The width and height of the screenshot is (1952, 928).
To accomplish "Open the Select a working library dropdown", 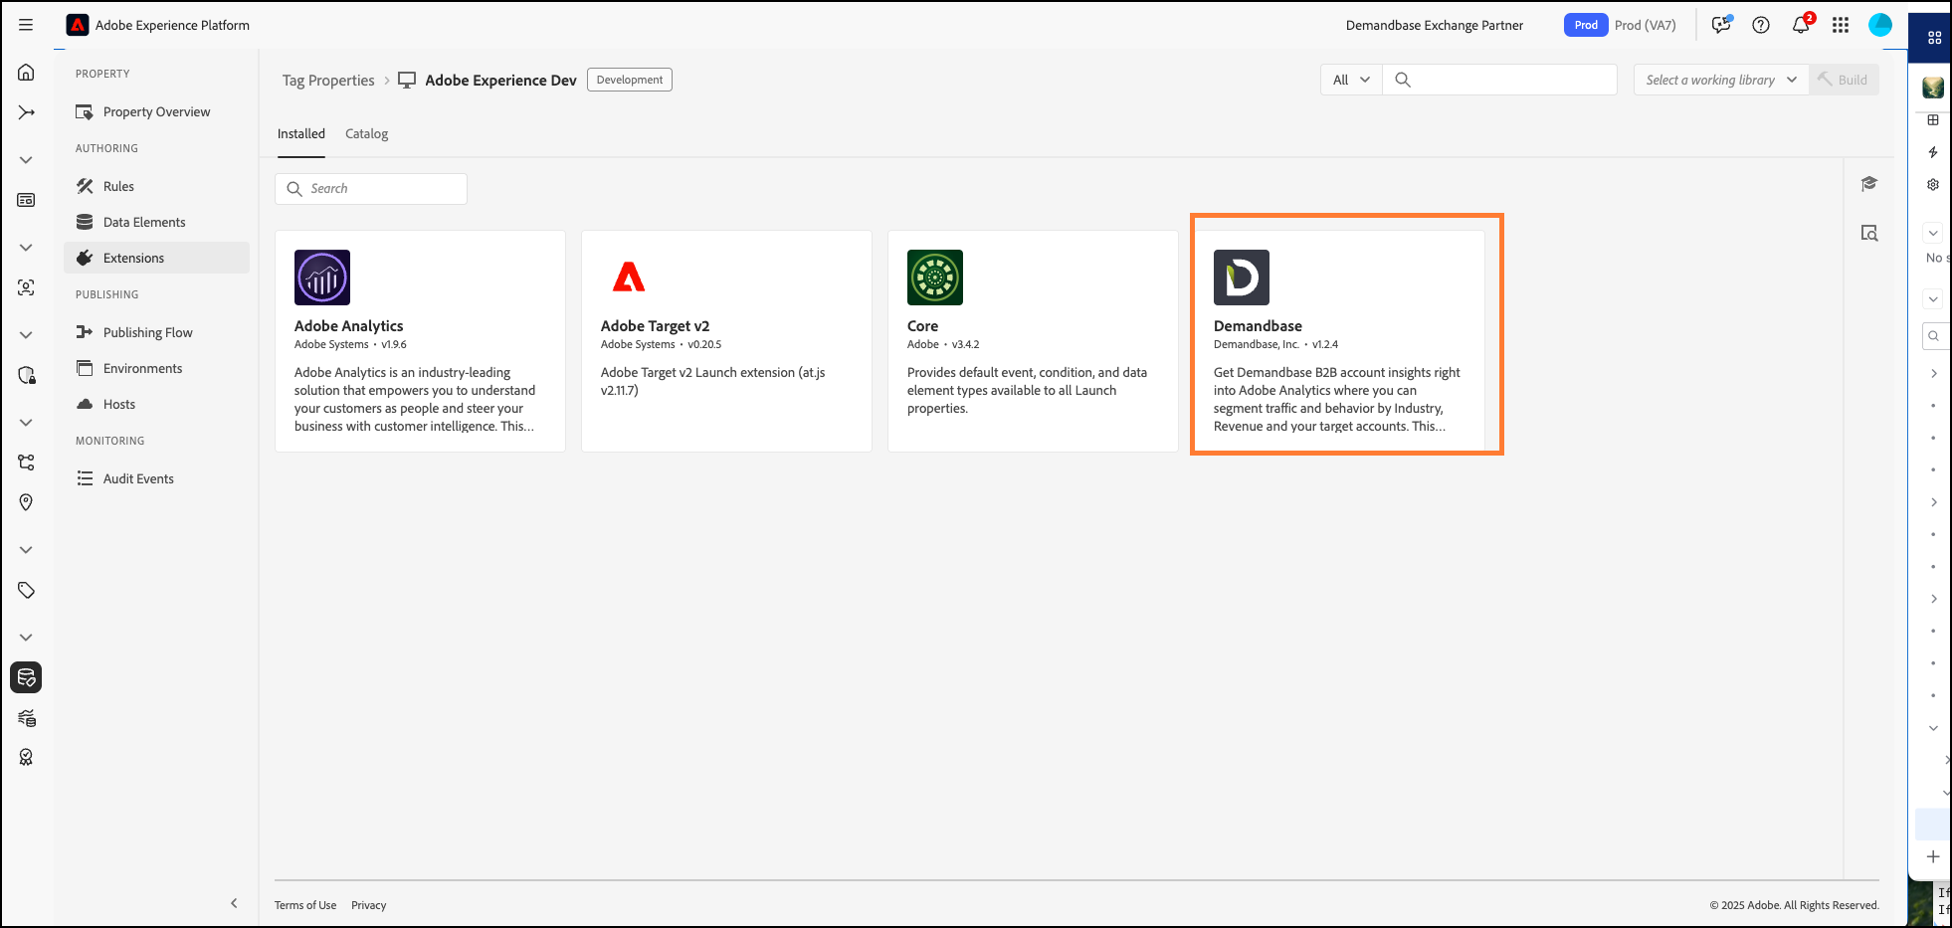I will point(1720,80).
